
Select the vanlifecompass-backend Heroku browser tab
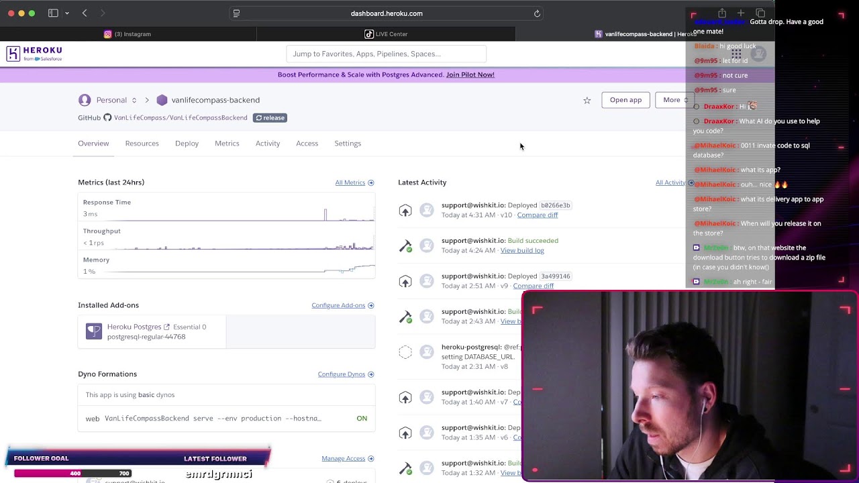tap(644, 34)
